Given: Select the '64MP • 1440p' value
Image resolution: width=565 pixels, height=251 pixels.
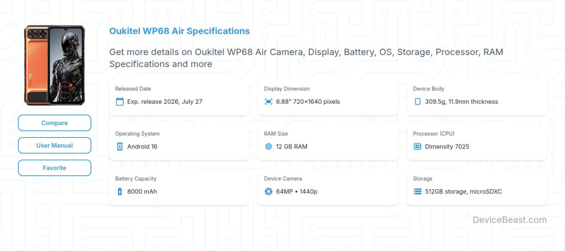Looking at the screenshot, I should (x=296, y=192).
